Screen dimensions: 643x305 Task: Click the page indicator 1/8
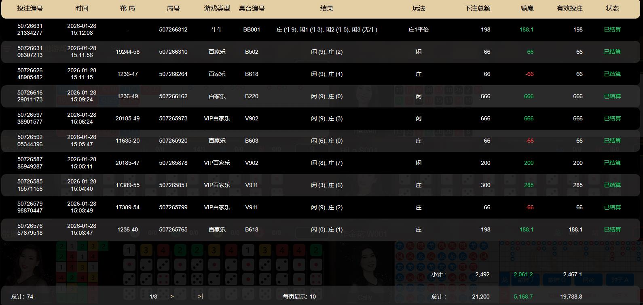153,297
